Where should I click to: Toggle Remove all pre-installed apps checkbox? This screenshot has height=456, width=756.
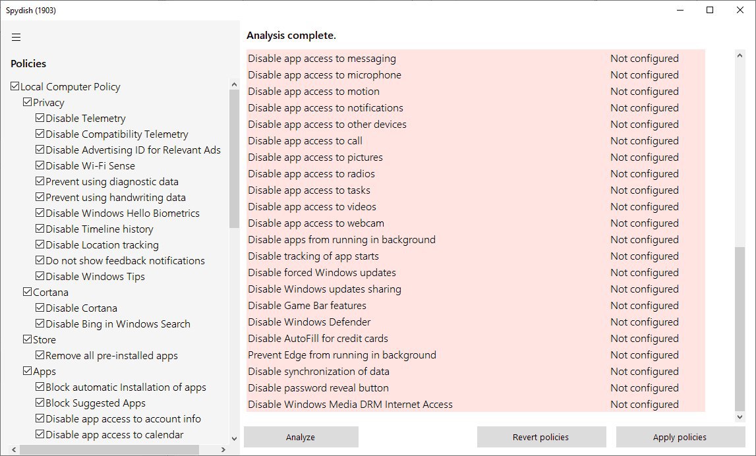(40, 356)
